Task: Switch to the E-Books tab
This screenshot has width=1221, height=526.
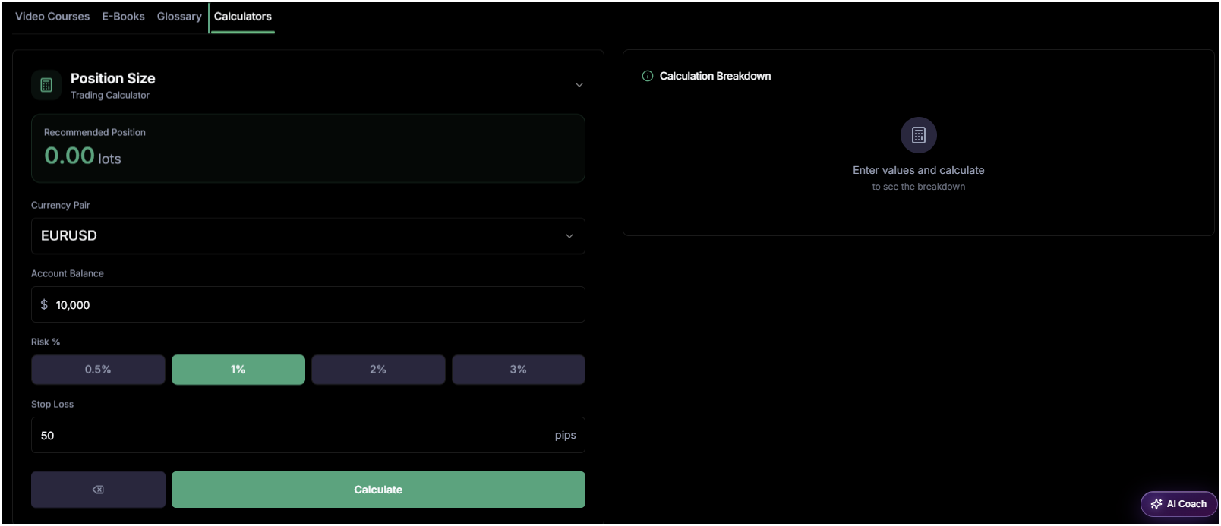Action: [123, 17]
